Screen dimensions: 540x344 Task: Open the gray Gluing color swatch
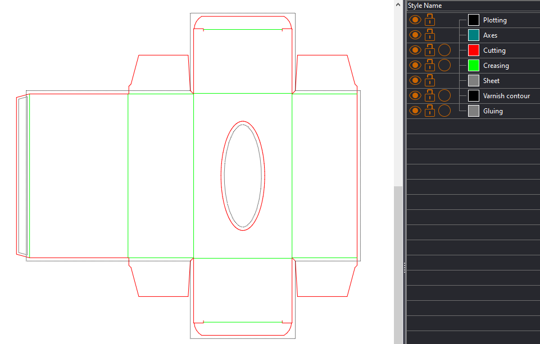click(474, 111)
